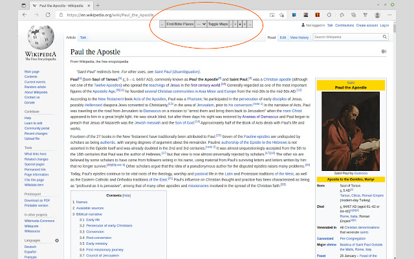Image resolution: width=414 pixels, height=259 pixels.
Task: Click the Log in link
Action: point(384,25)
